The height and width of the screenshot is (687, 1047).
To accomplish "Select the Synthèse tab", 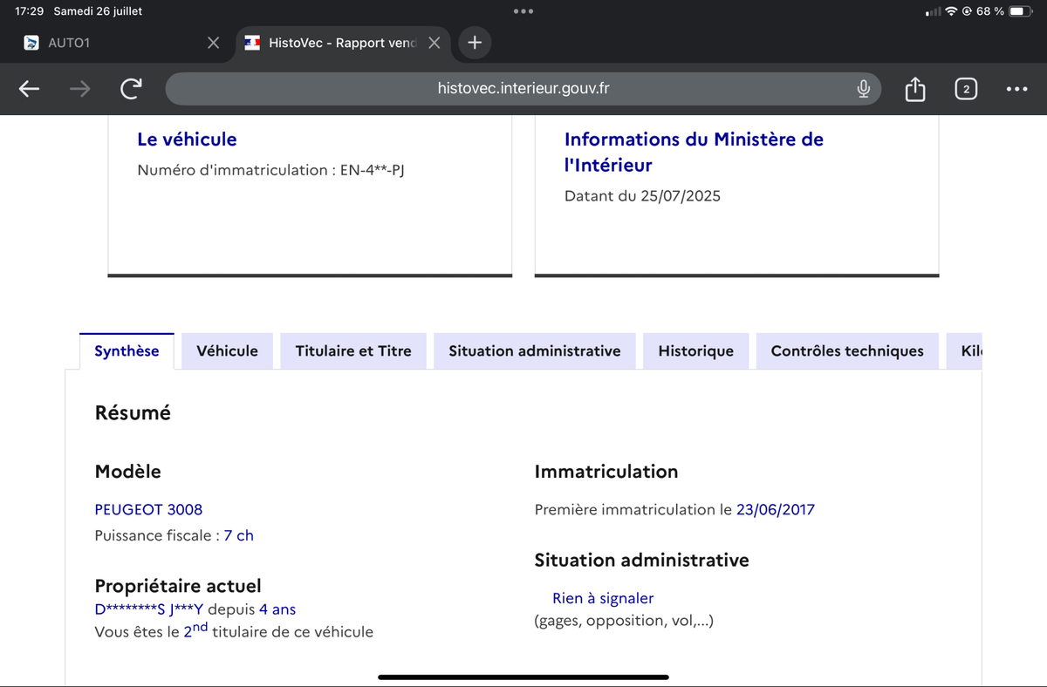I will pos(127,351).
